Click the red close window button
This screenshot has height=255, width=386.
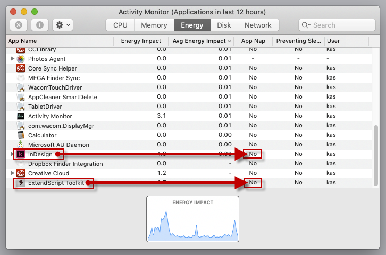(13, 12)
